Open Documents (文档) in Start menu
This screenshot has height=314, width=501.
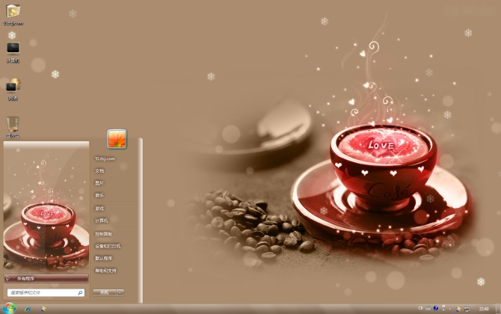coord(99,170)
